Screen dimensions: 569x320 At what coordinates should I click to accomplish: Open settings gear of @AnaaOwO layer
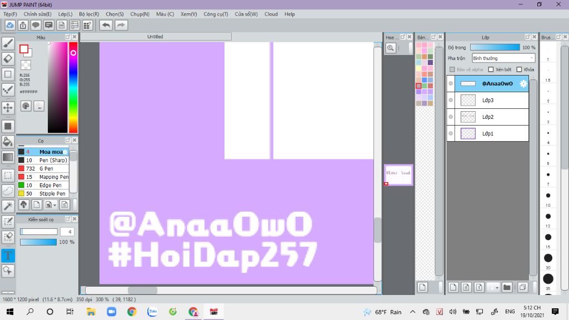523,83
